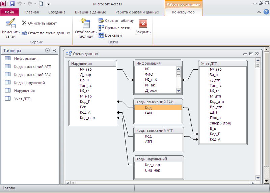Click the Access application icon
Viewport: 270px width, 193px height.
pyautogui.click(x=3, y=4)
